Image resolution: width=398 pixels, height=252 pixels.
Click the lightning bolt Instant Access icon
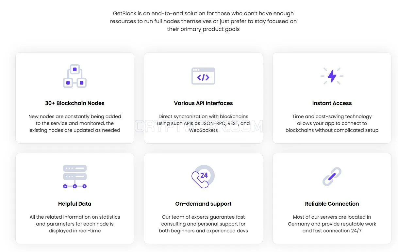tap(332, 76)
